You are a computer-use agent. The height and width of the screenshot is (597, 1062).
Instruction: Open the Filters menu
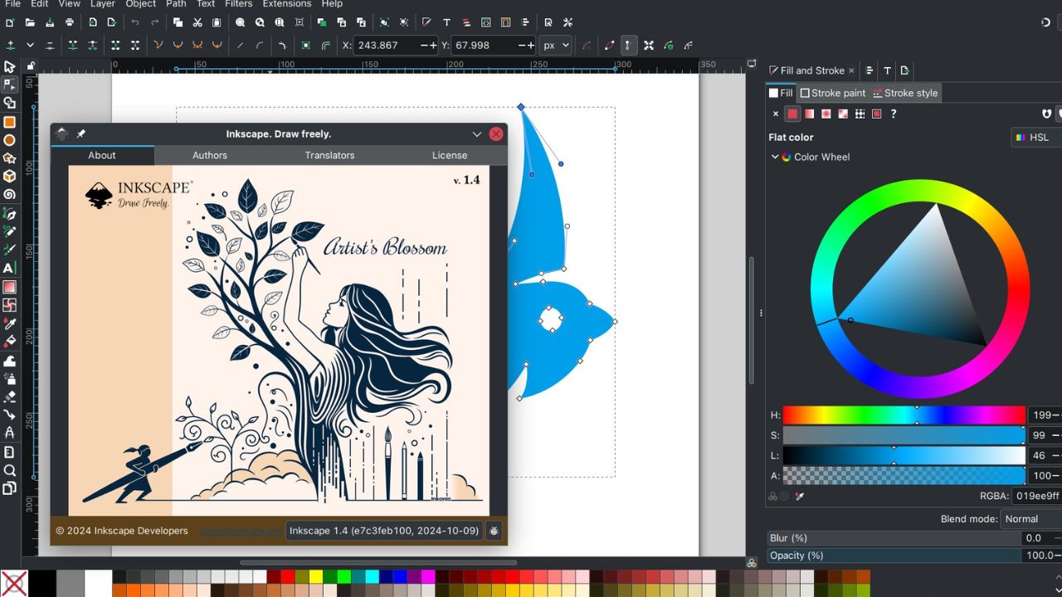pos(239,4)
